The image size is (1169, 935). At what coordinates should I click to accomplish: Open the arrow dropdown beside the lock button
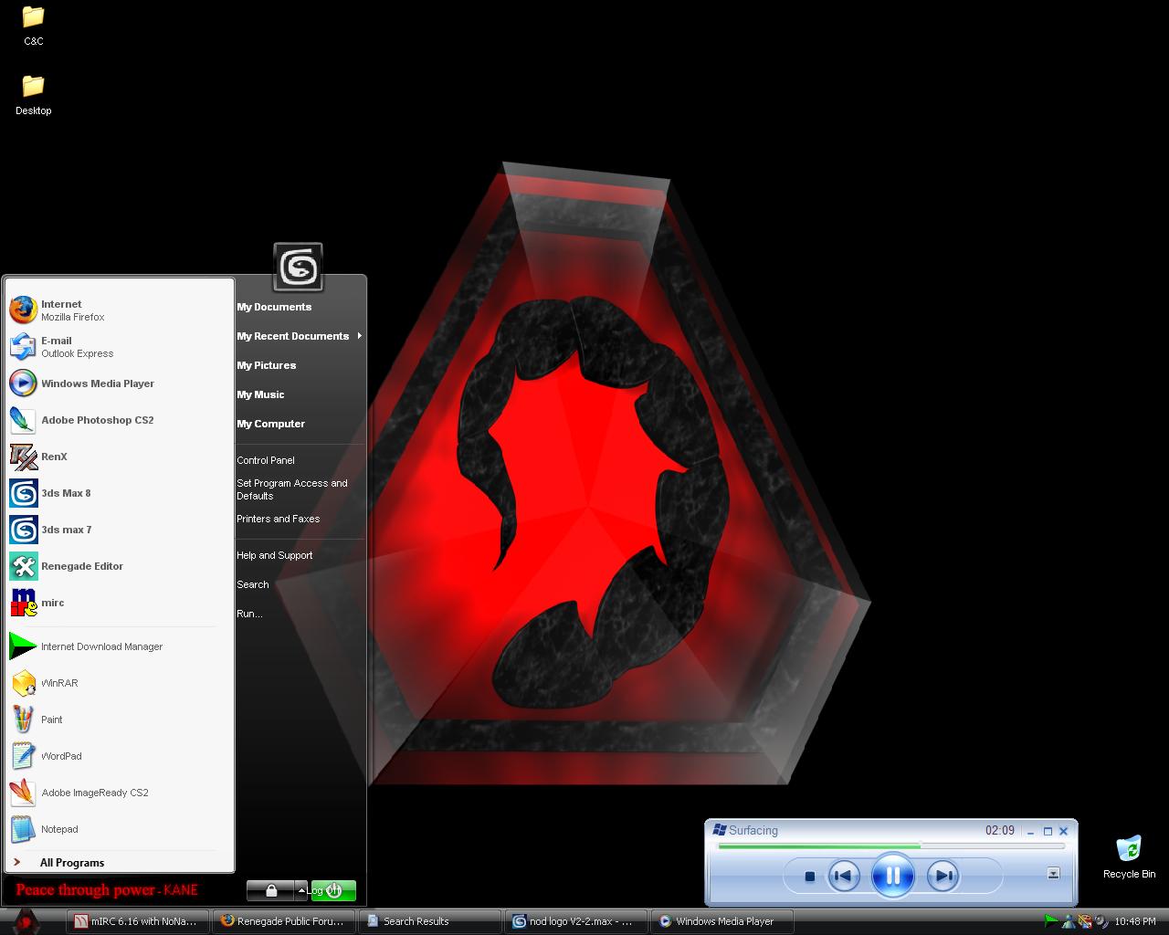pos(301,890)
